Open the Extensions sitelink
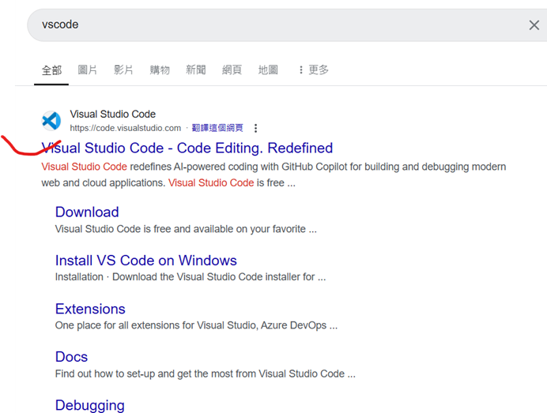 point(90,309)
